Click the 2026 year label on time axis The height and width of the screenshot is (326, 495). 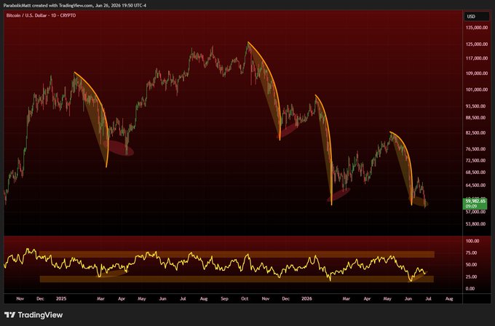(306, 298)
